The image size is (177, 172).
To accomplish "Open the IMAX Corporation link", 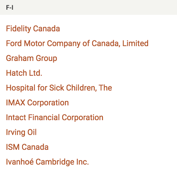I will coord(37,103).
